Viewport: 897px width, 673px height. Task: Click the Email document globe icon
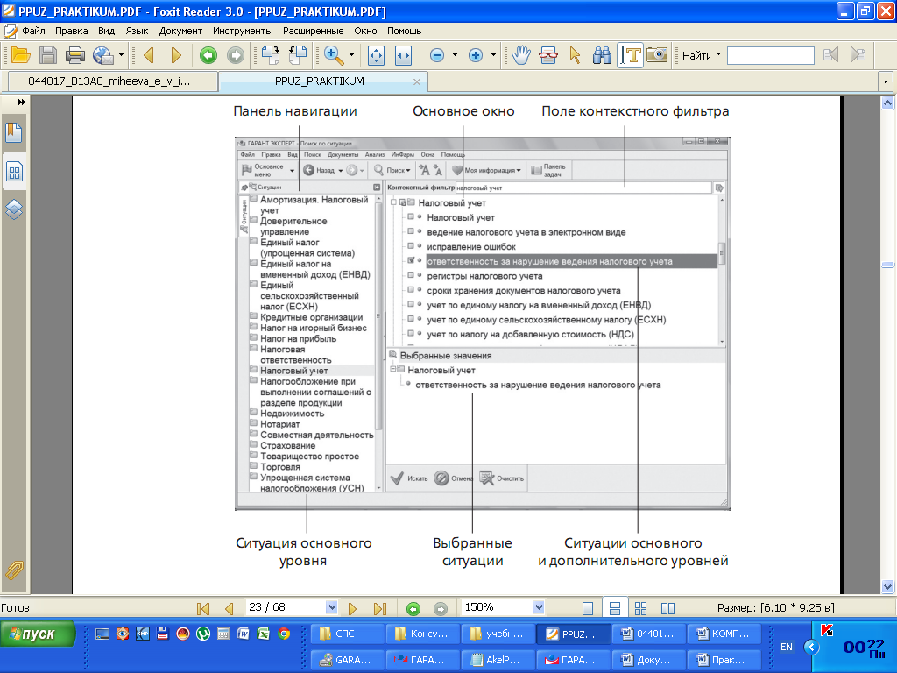(x=103, y=55)
